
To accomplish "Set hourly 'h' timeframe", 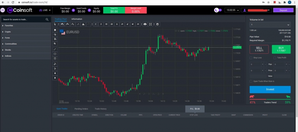I will [117, 24].
